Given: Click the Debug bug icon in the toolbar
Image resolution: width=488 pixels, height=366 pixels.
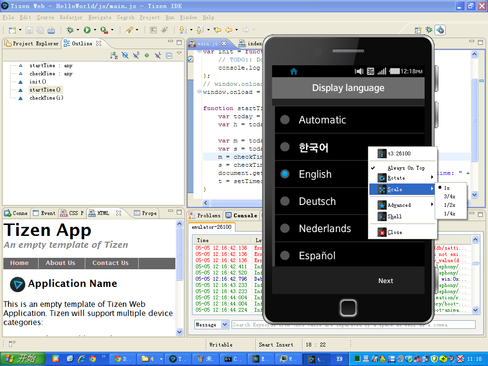Looking at the screenshot, I should point(71,30).
